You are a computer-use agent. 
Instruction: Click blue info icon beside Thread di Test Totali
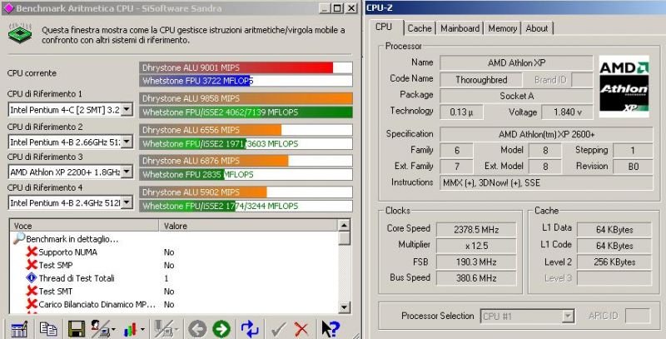pyautogui.click(x=32, y=278)
